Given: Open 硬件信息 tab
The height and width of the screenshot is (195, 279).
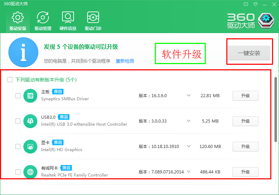Looking at the screenshot, I should pos(68,22).
